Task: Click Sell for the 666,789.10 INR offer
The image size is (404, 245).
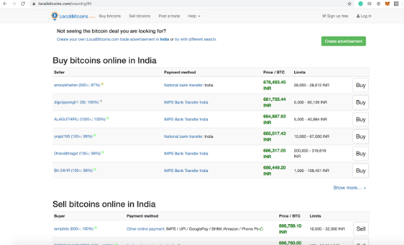Action: point(361,229)
